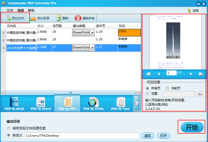Open the PowerPoint output dropdown in row 3
This screenshot has height=142, width=208.
coord(83,48)
